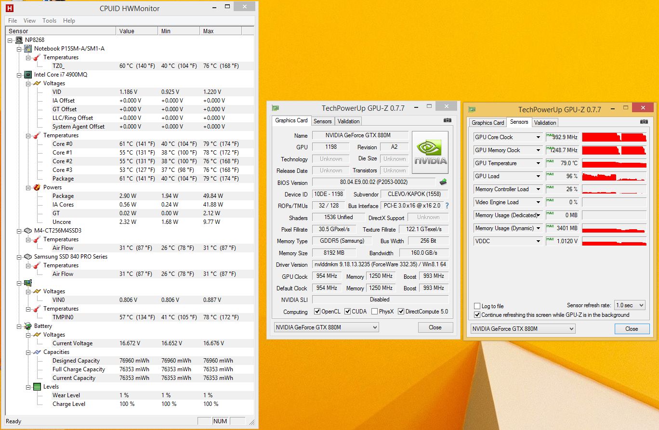Toggle the OpenCL checkbox
This screenshot has width=659, height=430.
(317, 312)
